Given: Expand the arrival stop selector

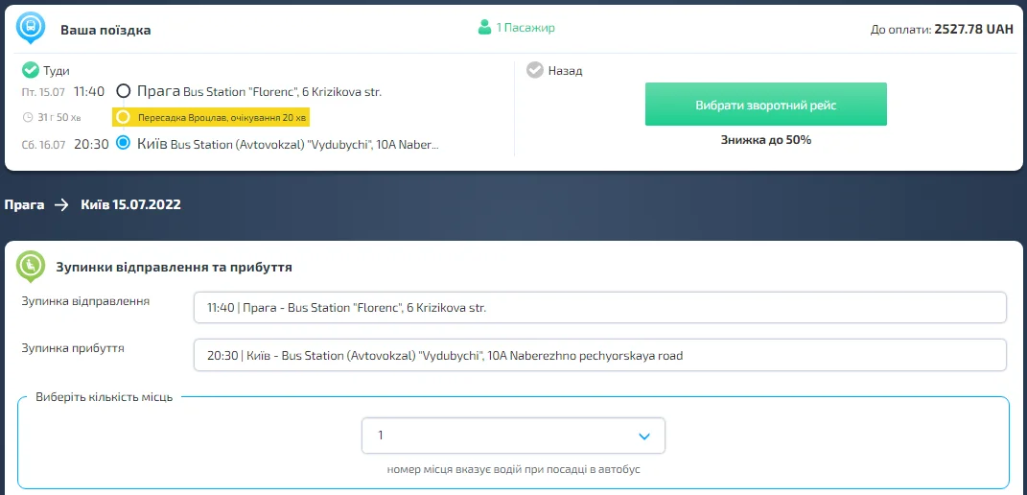Looking at the screenshot, I should pyautogui.click(x=599, y=355).
